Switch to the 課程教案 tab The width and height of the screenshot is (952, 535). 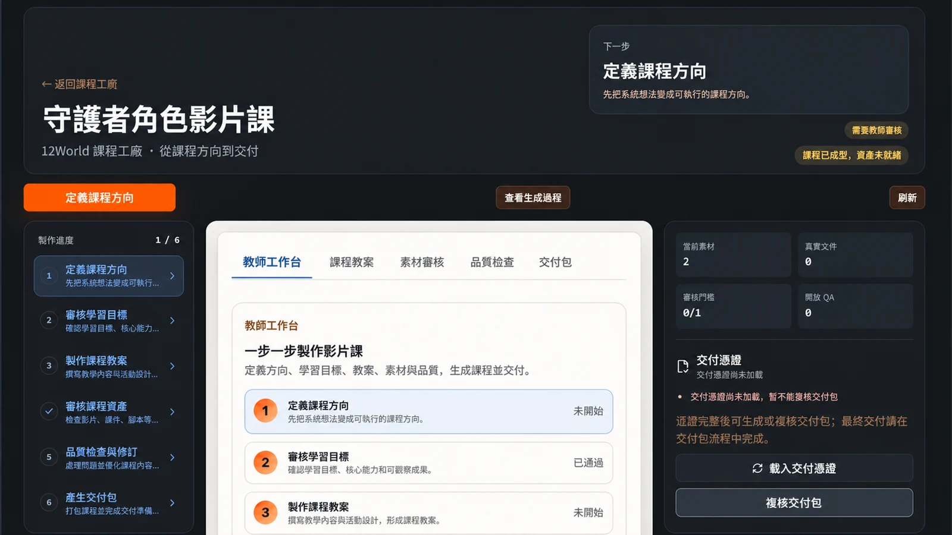pyautogui.click(x=352, y=262)
